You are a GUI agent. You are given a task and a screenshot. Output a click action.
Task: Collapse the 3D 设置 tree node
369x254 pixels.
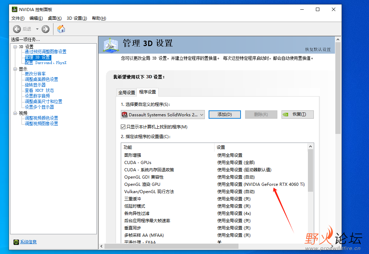pyautogui.click(x=15, y=47)
